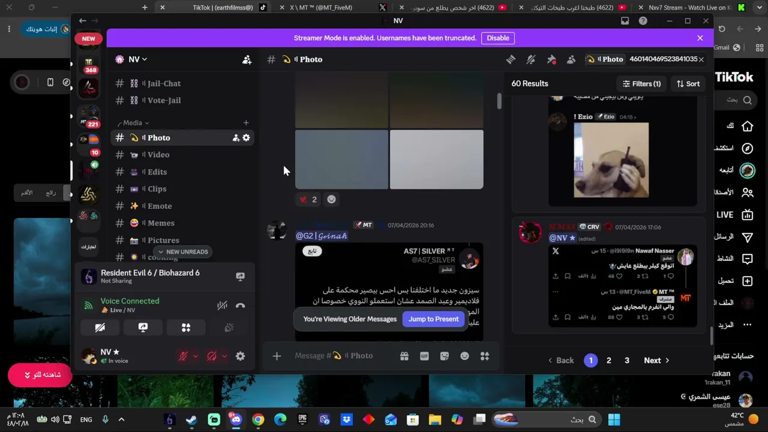The image size is (768, 432).
Task: Add a reaction to the photo message
Action: click(331, 199)
